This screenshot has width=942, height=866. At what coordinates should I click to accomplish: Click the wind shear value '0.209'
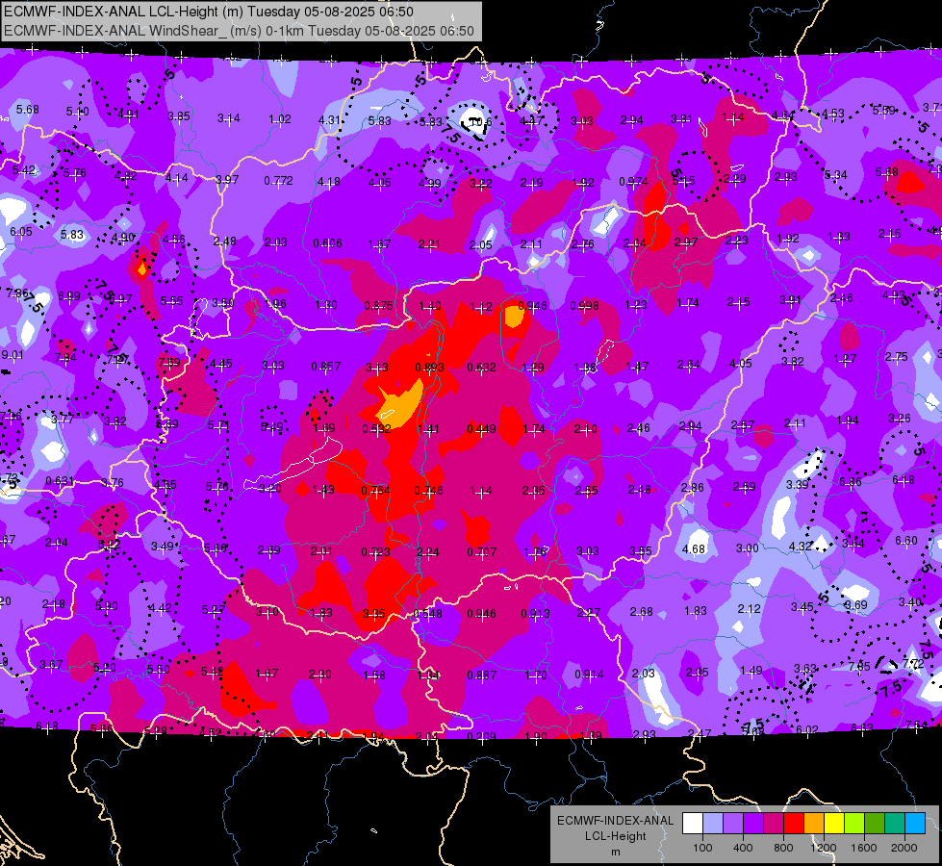(x=481, y=736)
